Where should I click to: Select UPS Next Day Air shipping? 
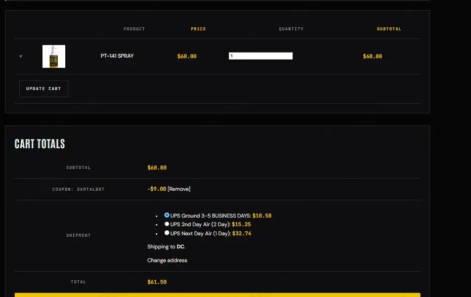click(167, 233)
